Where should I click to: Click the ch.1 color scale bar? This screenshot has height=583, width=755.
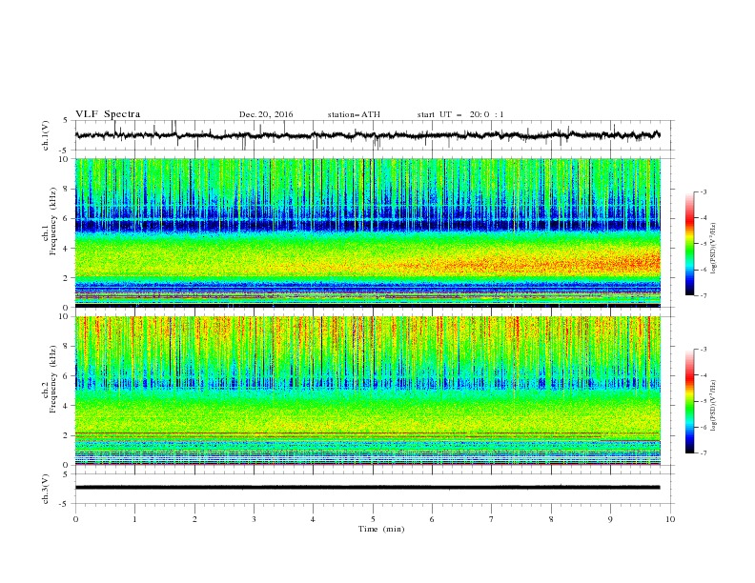tap(689, 244)
